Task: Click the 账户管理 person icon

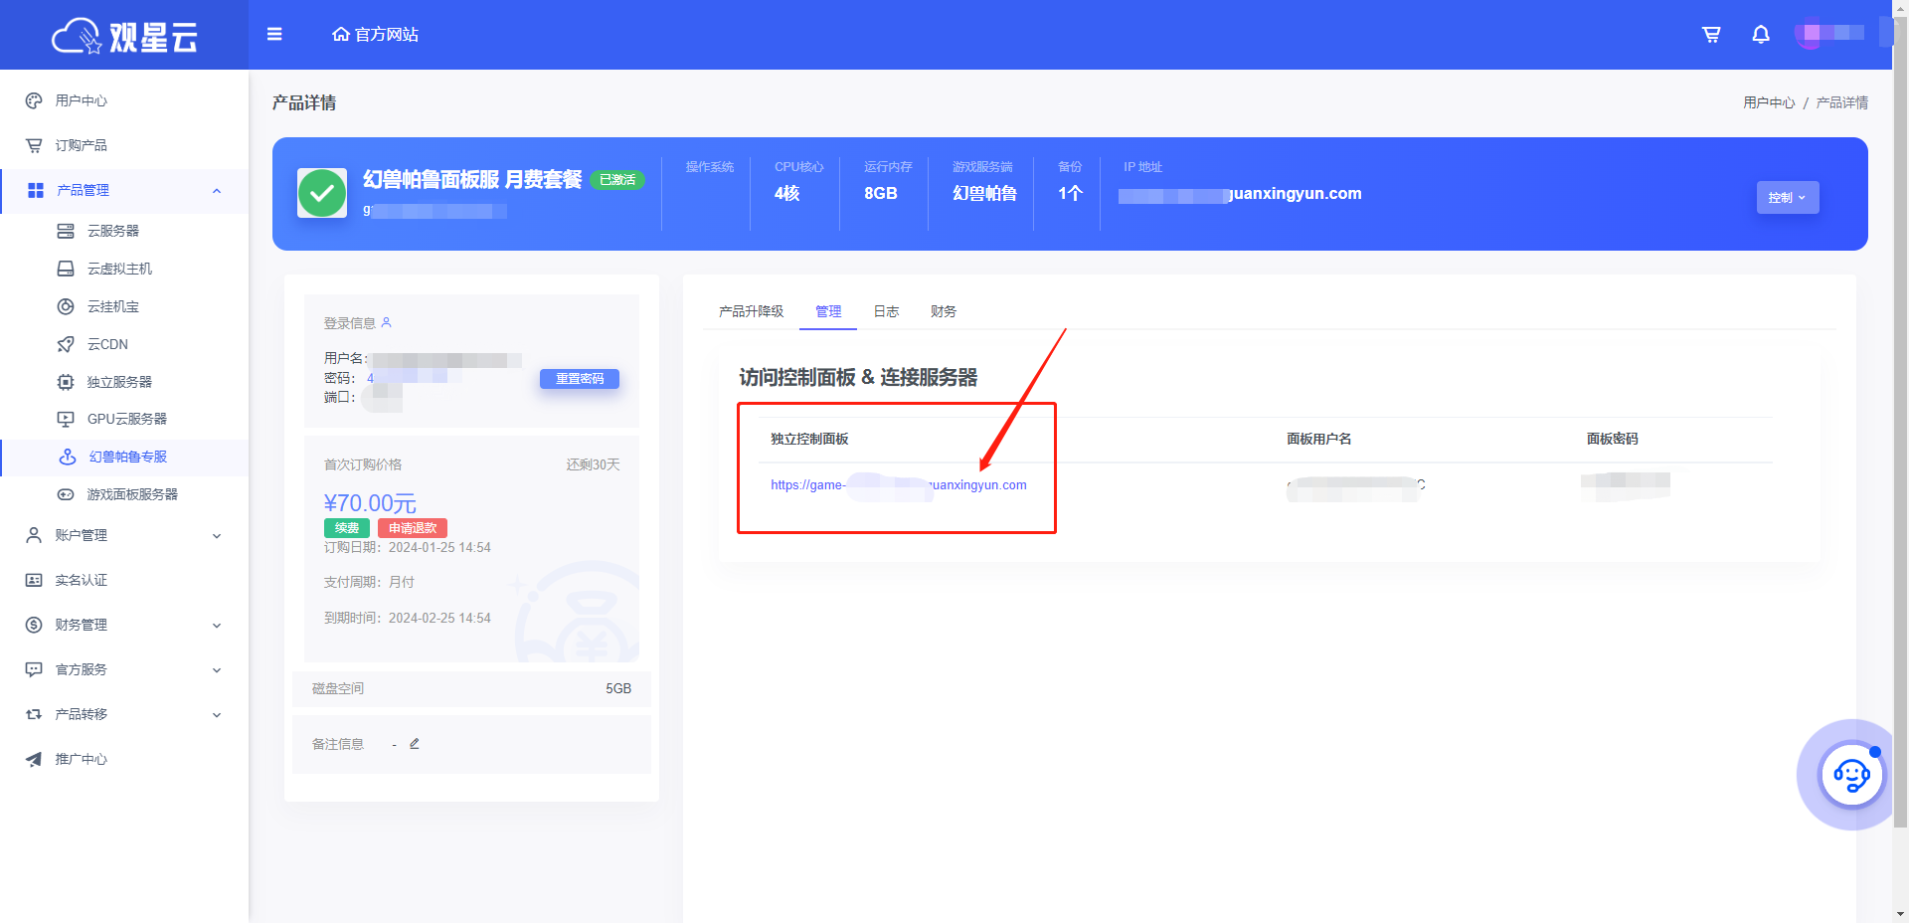Action: pyautogui.click(x=34, y=535)
